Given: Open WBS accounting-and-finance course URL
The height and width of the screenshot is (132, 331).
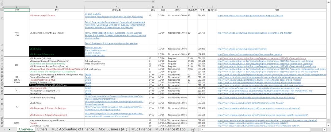Looking at the screenshot, I should [x=250, y=15].
